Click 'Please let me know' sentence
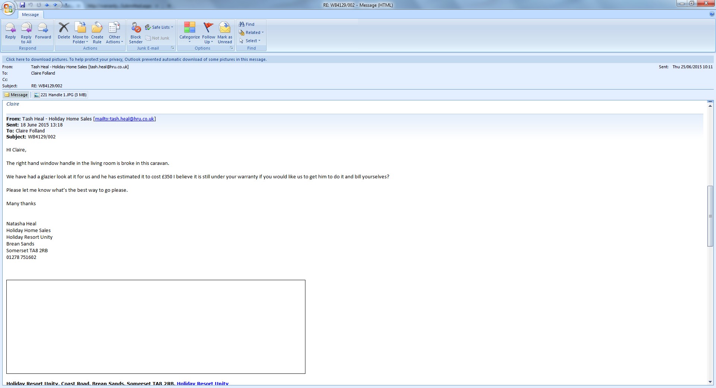Screen dimensions: 716x388 coord(67,190)
